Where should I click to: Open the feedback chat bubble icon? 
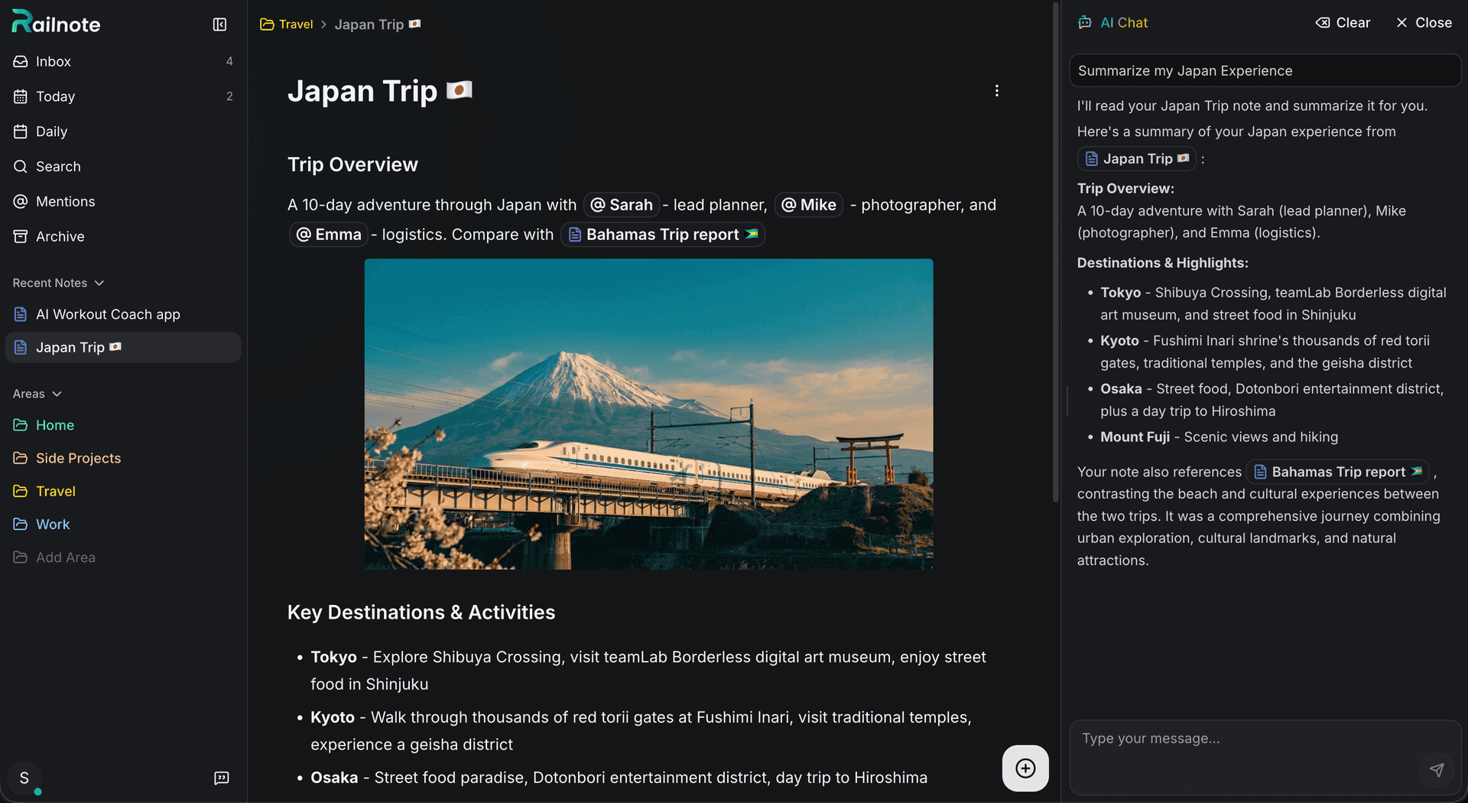(220, 778)
